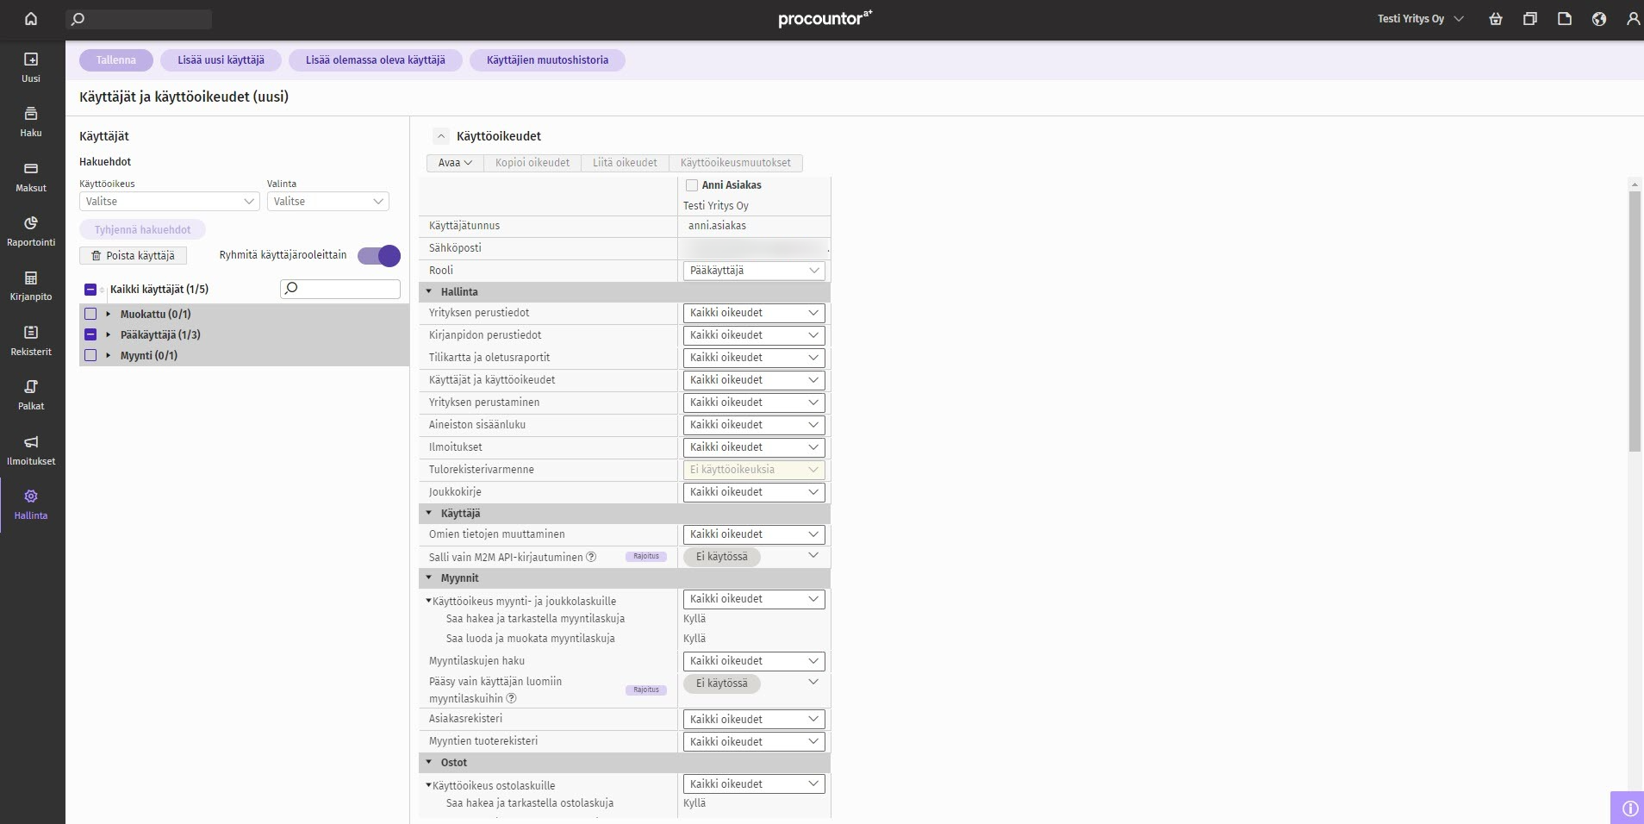Image resolution: width=1644 pixels, height=824 pixels.
Task: Open the Testi Yritys Oy company menu
Action: (1420, 19)
